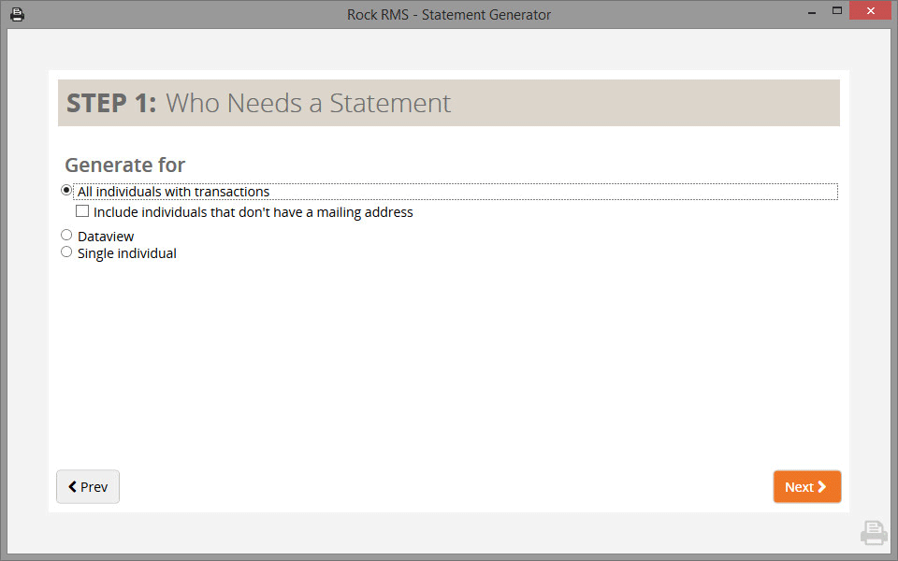Select the 'Single individual' radio option

(66, 252)
